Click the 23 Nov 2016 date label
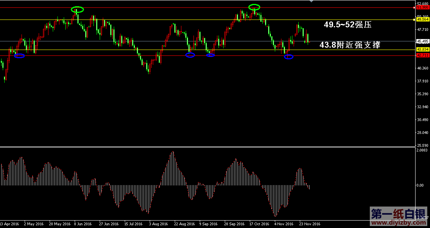The image size is (430, 228). pos(310,224)
